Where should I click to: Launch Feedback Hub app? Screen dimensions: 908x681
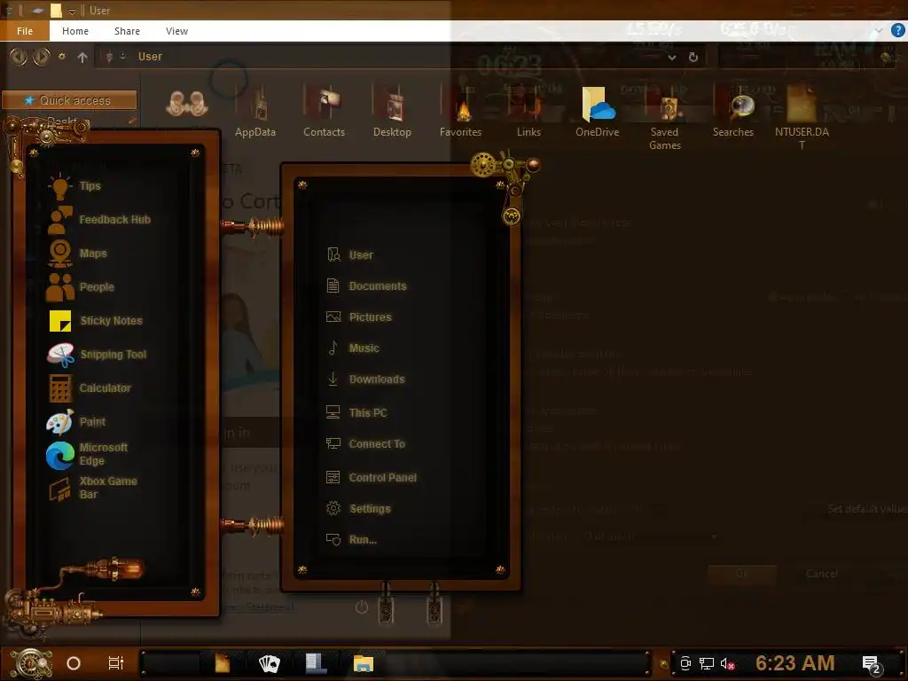[x=99, y=220]
